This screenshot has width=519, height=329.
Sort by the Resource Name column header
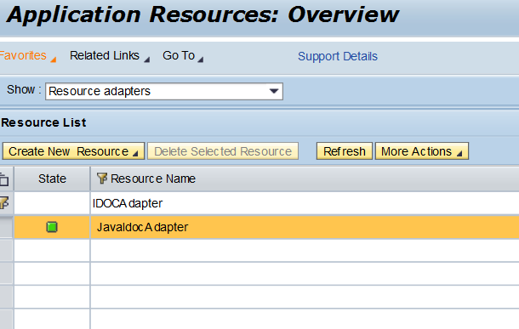tap(153, 179)
